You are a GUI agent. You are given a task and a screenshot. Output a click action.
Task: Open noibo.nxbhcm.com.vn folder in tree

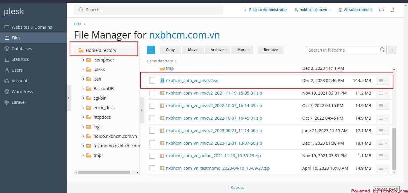coord(115,136)
